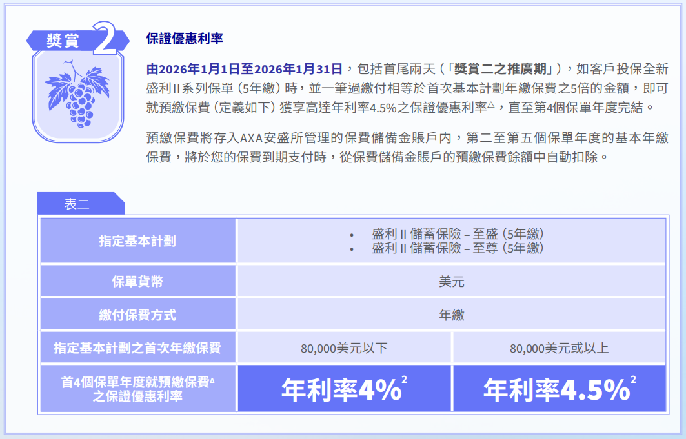Click the 指定基本計劃 row header
Image resolution: width=686 pixels, height=439 pixels.
pyautogui.click(x=137, y=241)
